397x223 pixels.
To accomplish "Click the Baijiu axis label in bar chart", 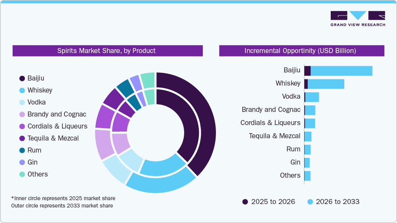I will 292,70.
